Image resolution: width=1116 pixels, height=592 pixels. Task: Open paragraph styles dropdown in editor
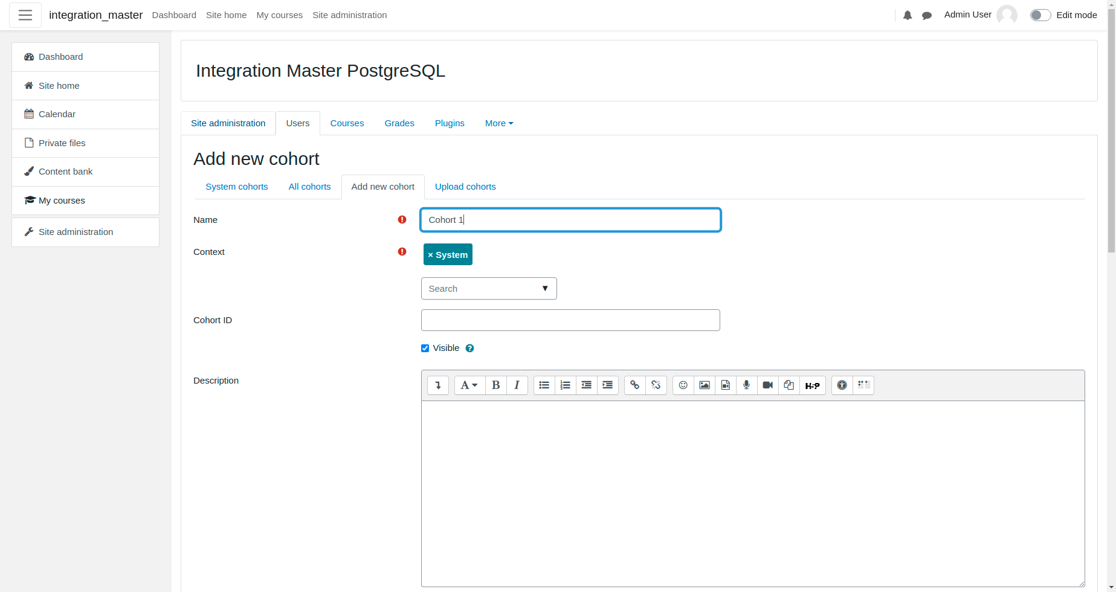coord(469,385)
